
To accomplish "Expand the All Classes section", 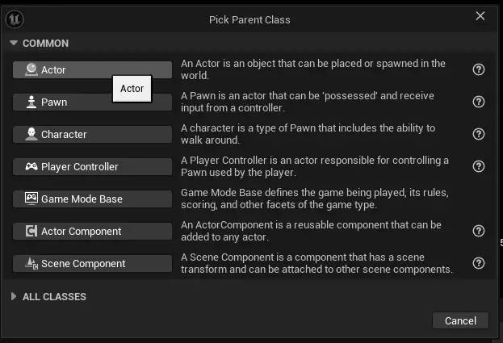I will point(13,297).
